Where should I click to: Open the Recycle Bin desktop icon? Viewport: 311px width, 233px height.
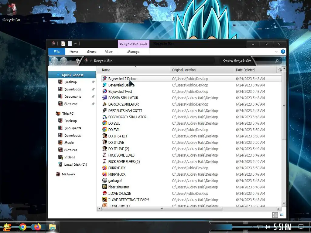12,12
